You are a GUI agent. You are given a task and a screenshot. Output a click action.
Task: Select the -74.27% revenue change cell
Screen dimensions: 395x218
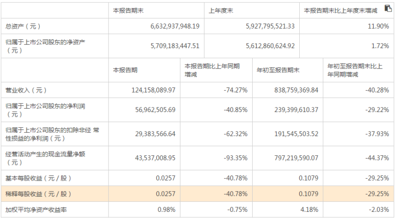coord(235,90)
